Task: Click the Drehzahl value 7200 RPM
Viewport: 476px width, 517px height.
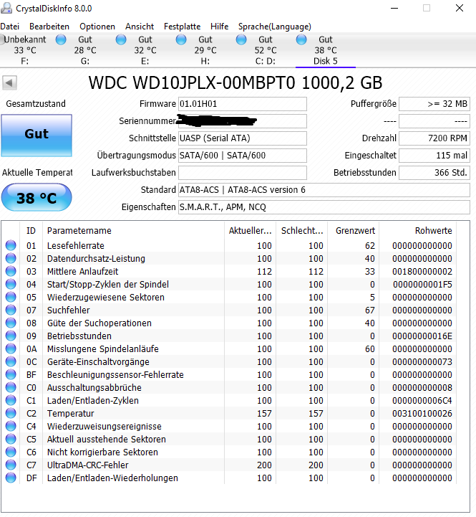Action: pos(434,138)
